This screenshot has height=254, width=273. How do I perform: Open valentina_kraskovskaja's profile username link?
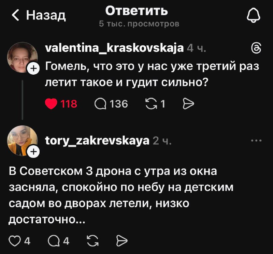(114, 48)
